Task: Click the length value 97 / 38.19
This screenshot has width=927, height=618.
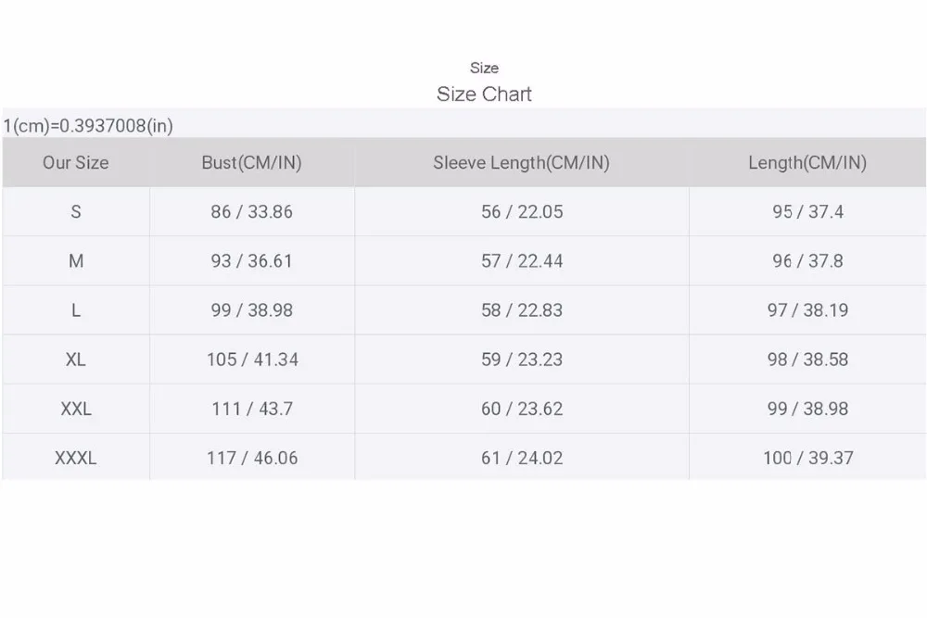Action: coord(807,310)
